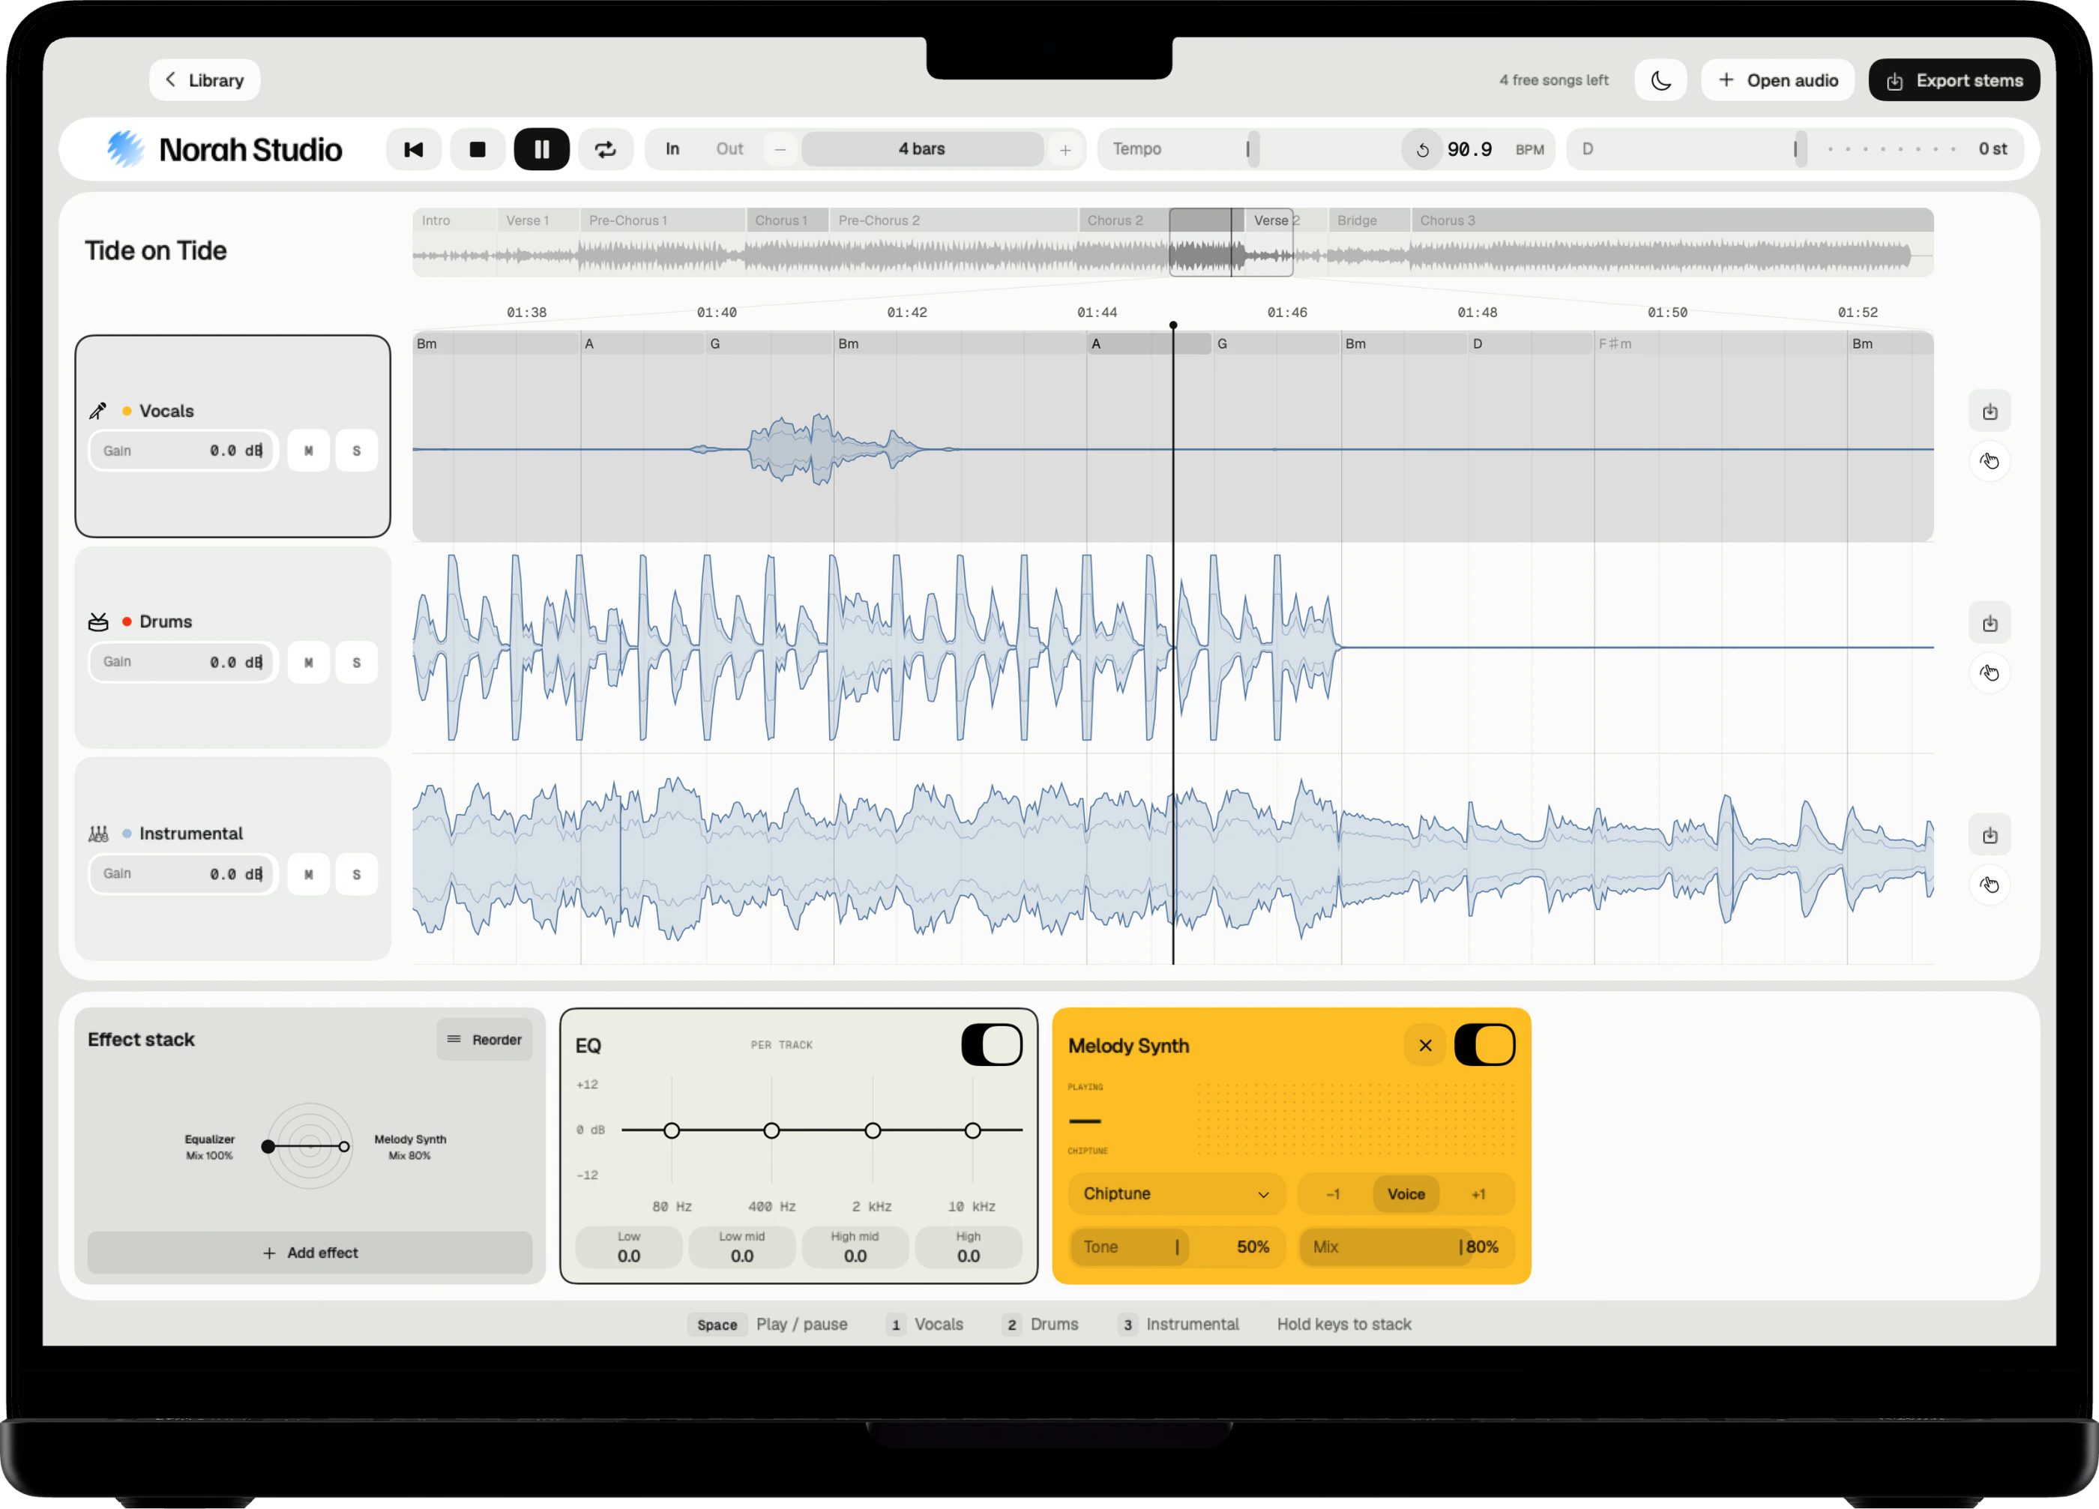Set loop In point
2099x1509 pixels.
672,149
